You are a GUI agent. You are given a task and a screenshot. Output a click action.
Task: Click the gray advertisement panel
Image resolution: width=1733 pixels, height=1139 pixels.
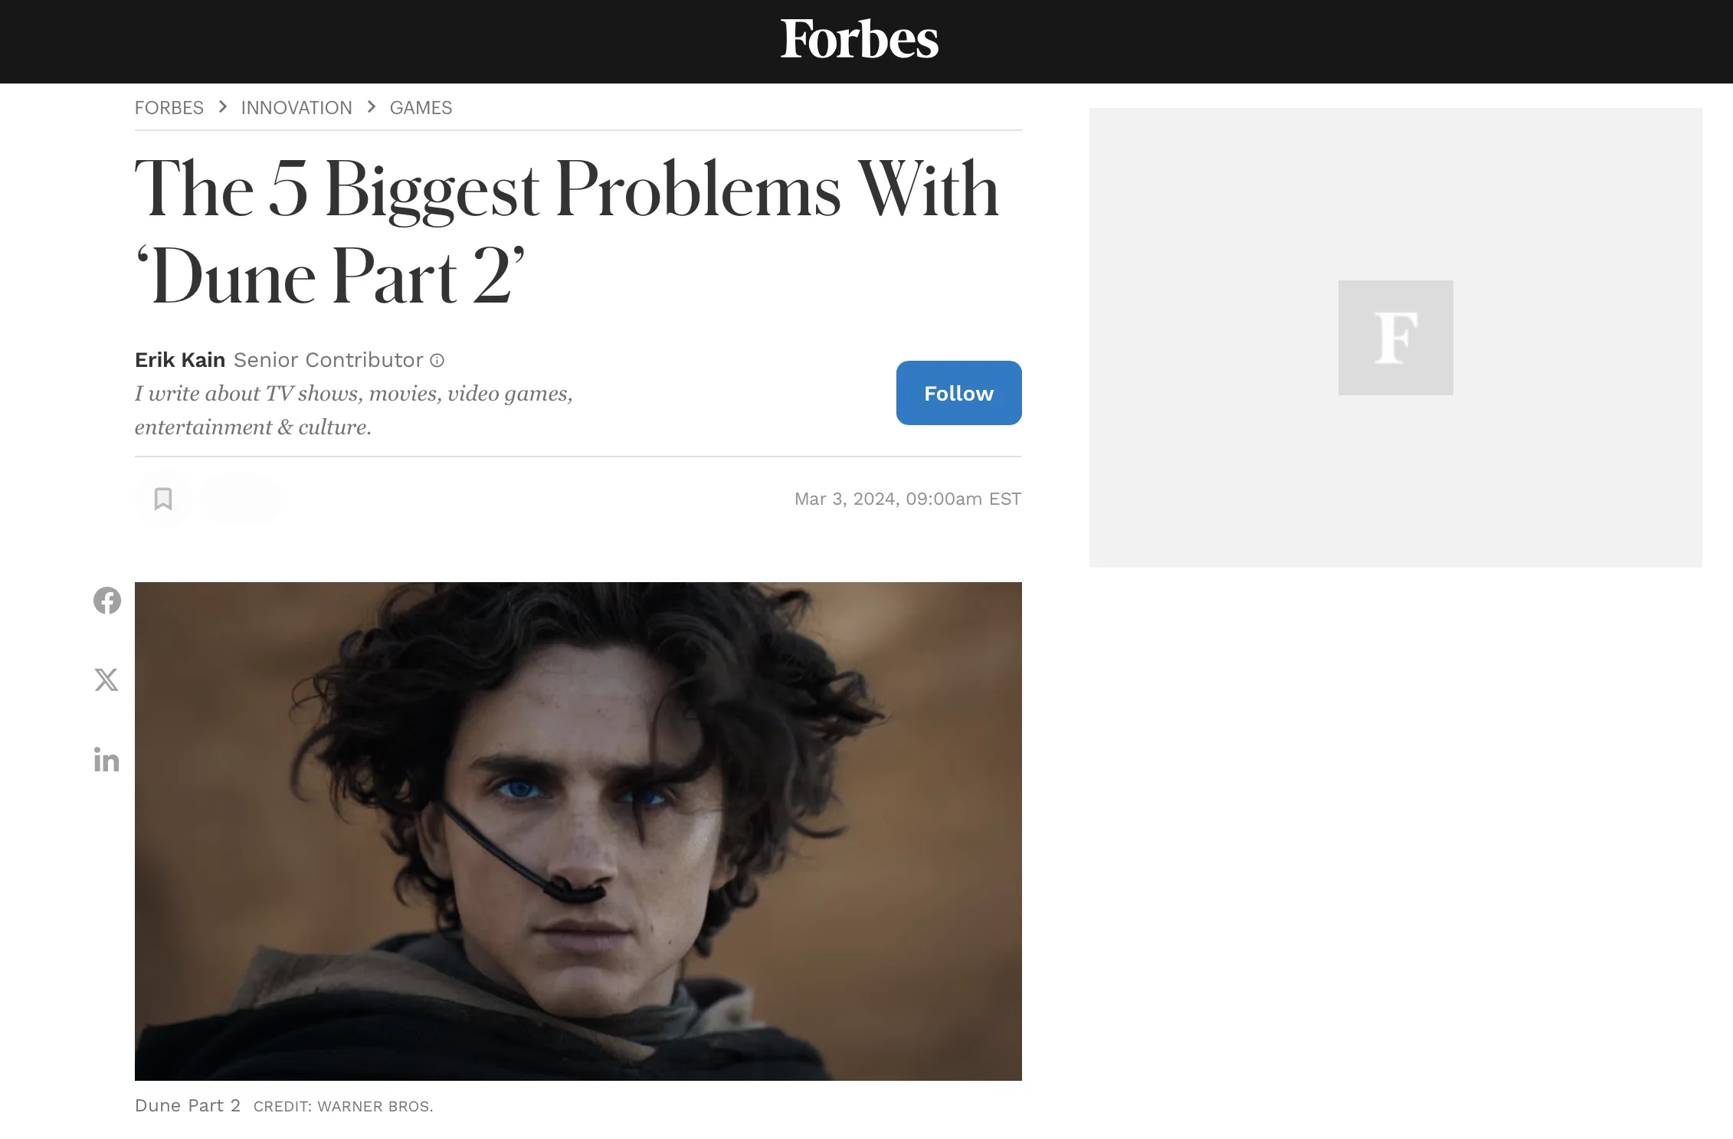[1395, 338]
